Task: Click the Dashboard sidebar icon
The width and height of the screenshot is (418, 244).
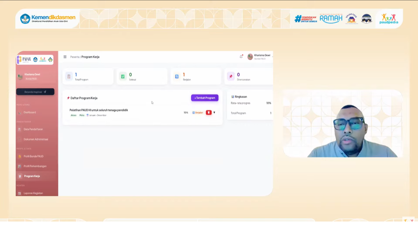Action: click(x=20, y=112)
